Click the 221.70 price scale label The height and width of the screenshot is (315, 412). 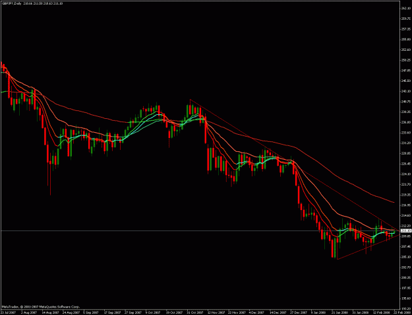pyautogui.click(x=406, y=184)
